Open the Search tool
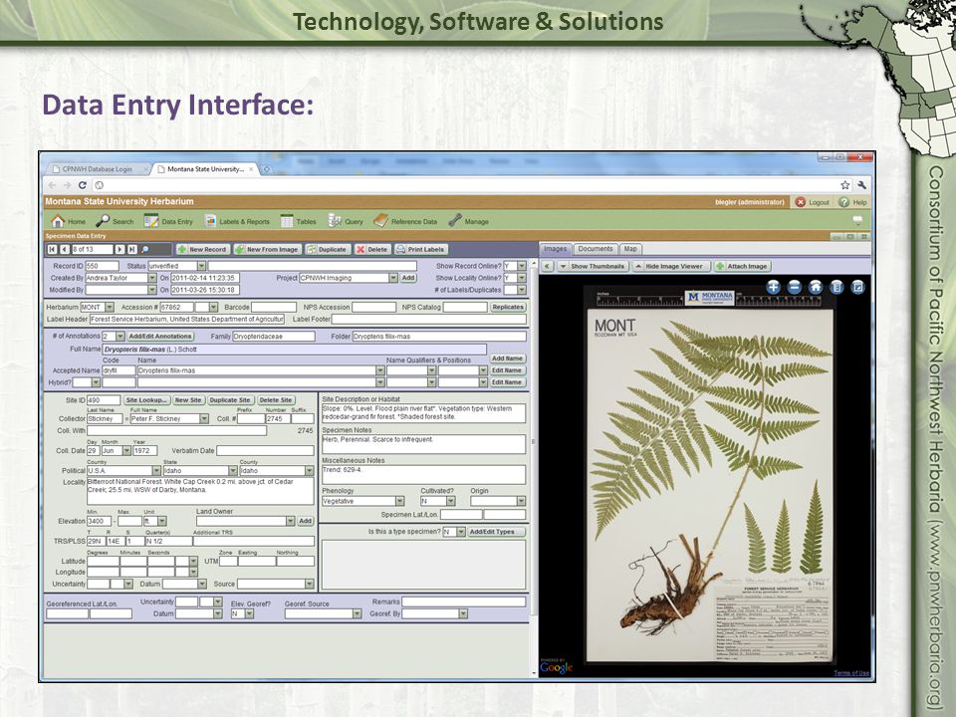This screenshot has height=717, width=956. (115, 221)
